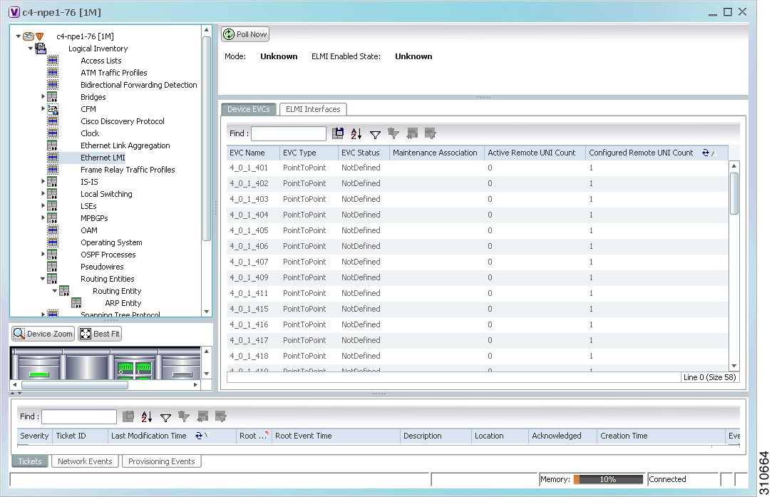Expand the IS-IS tree node
The image size is (772, 497).
pyautogui.click(x=43, y=181)
